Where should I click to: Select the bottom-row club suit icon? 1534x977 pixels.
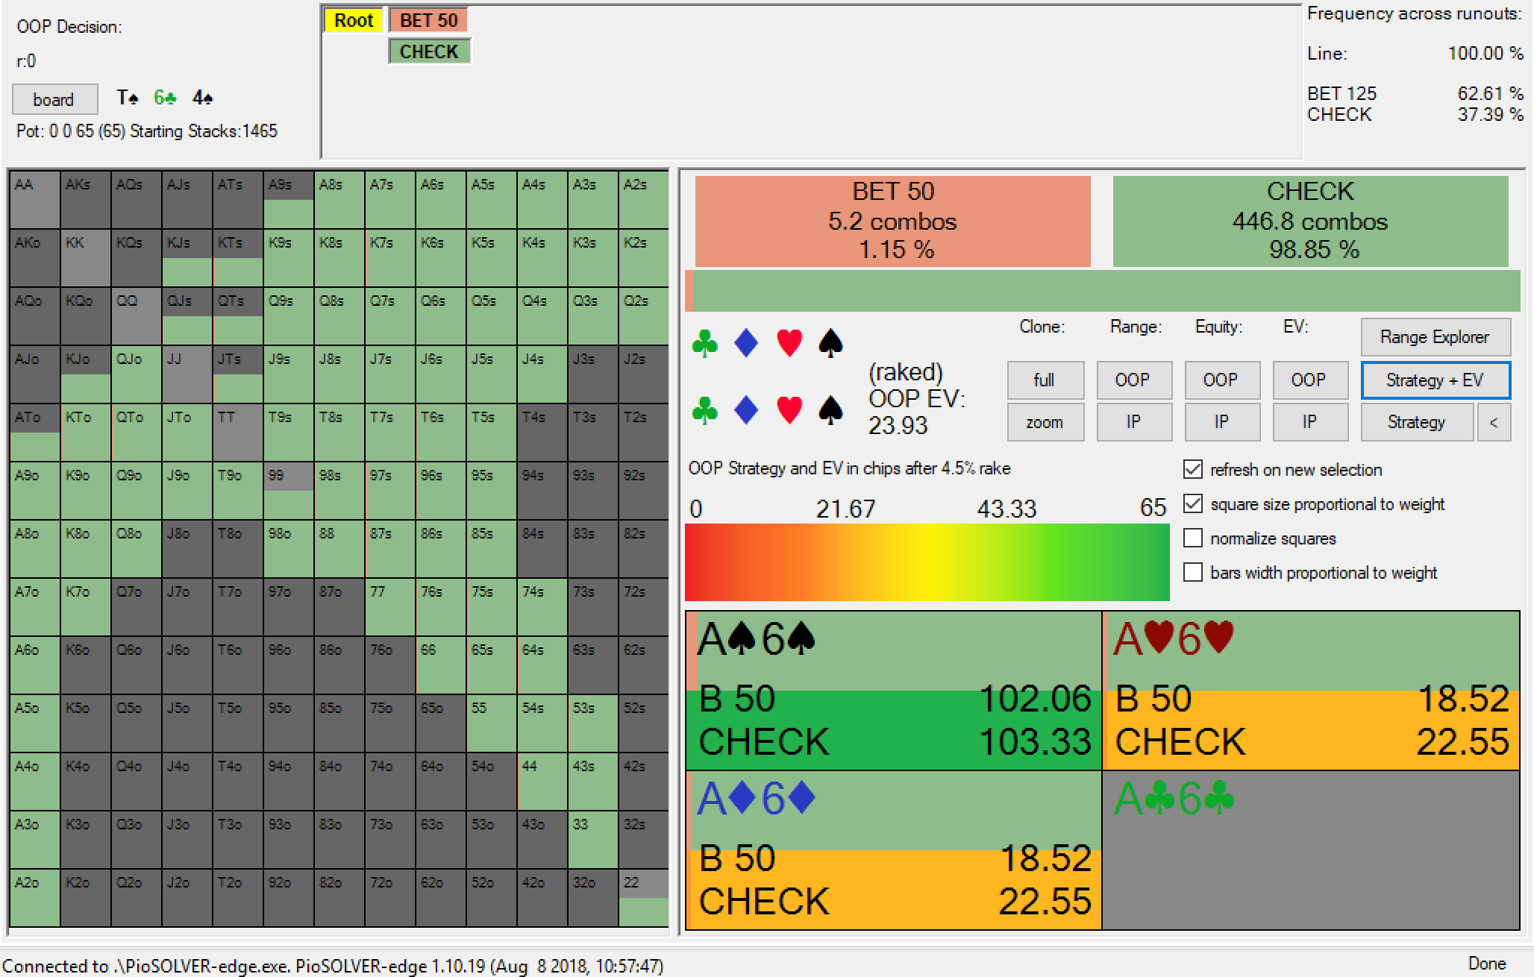705,410
